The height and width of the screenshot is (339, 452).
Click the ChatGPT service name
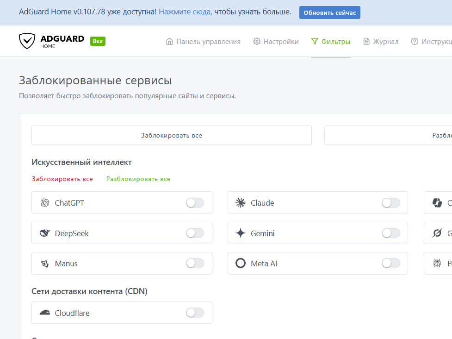click(x=69, y=203)
